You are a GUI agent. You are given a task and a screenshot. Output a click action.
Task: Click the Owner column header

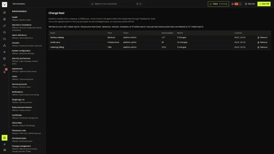pos(126,33)
